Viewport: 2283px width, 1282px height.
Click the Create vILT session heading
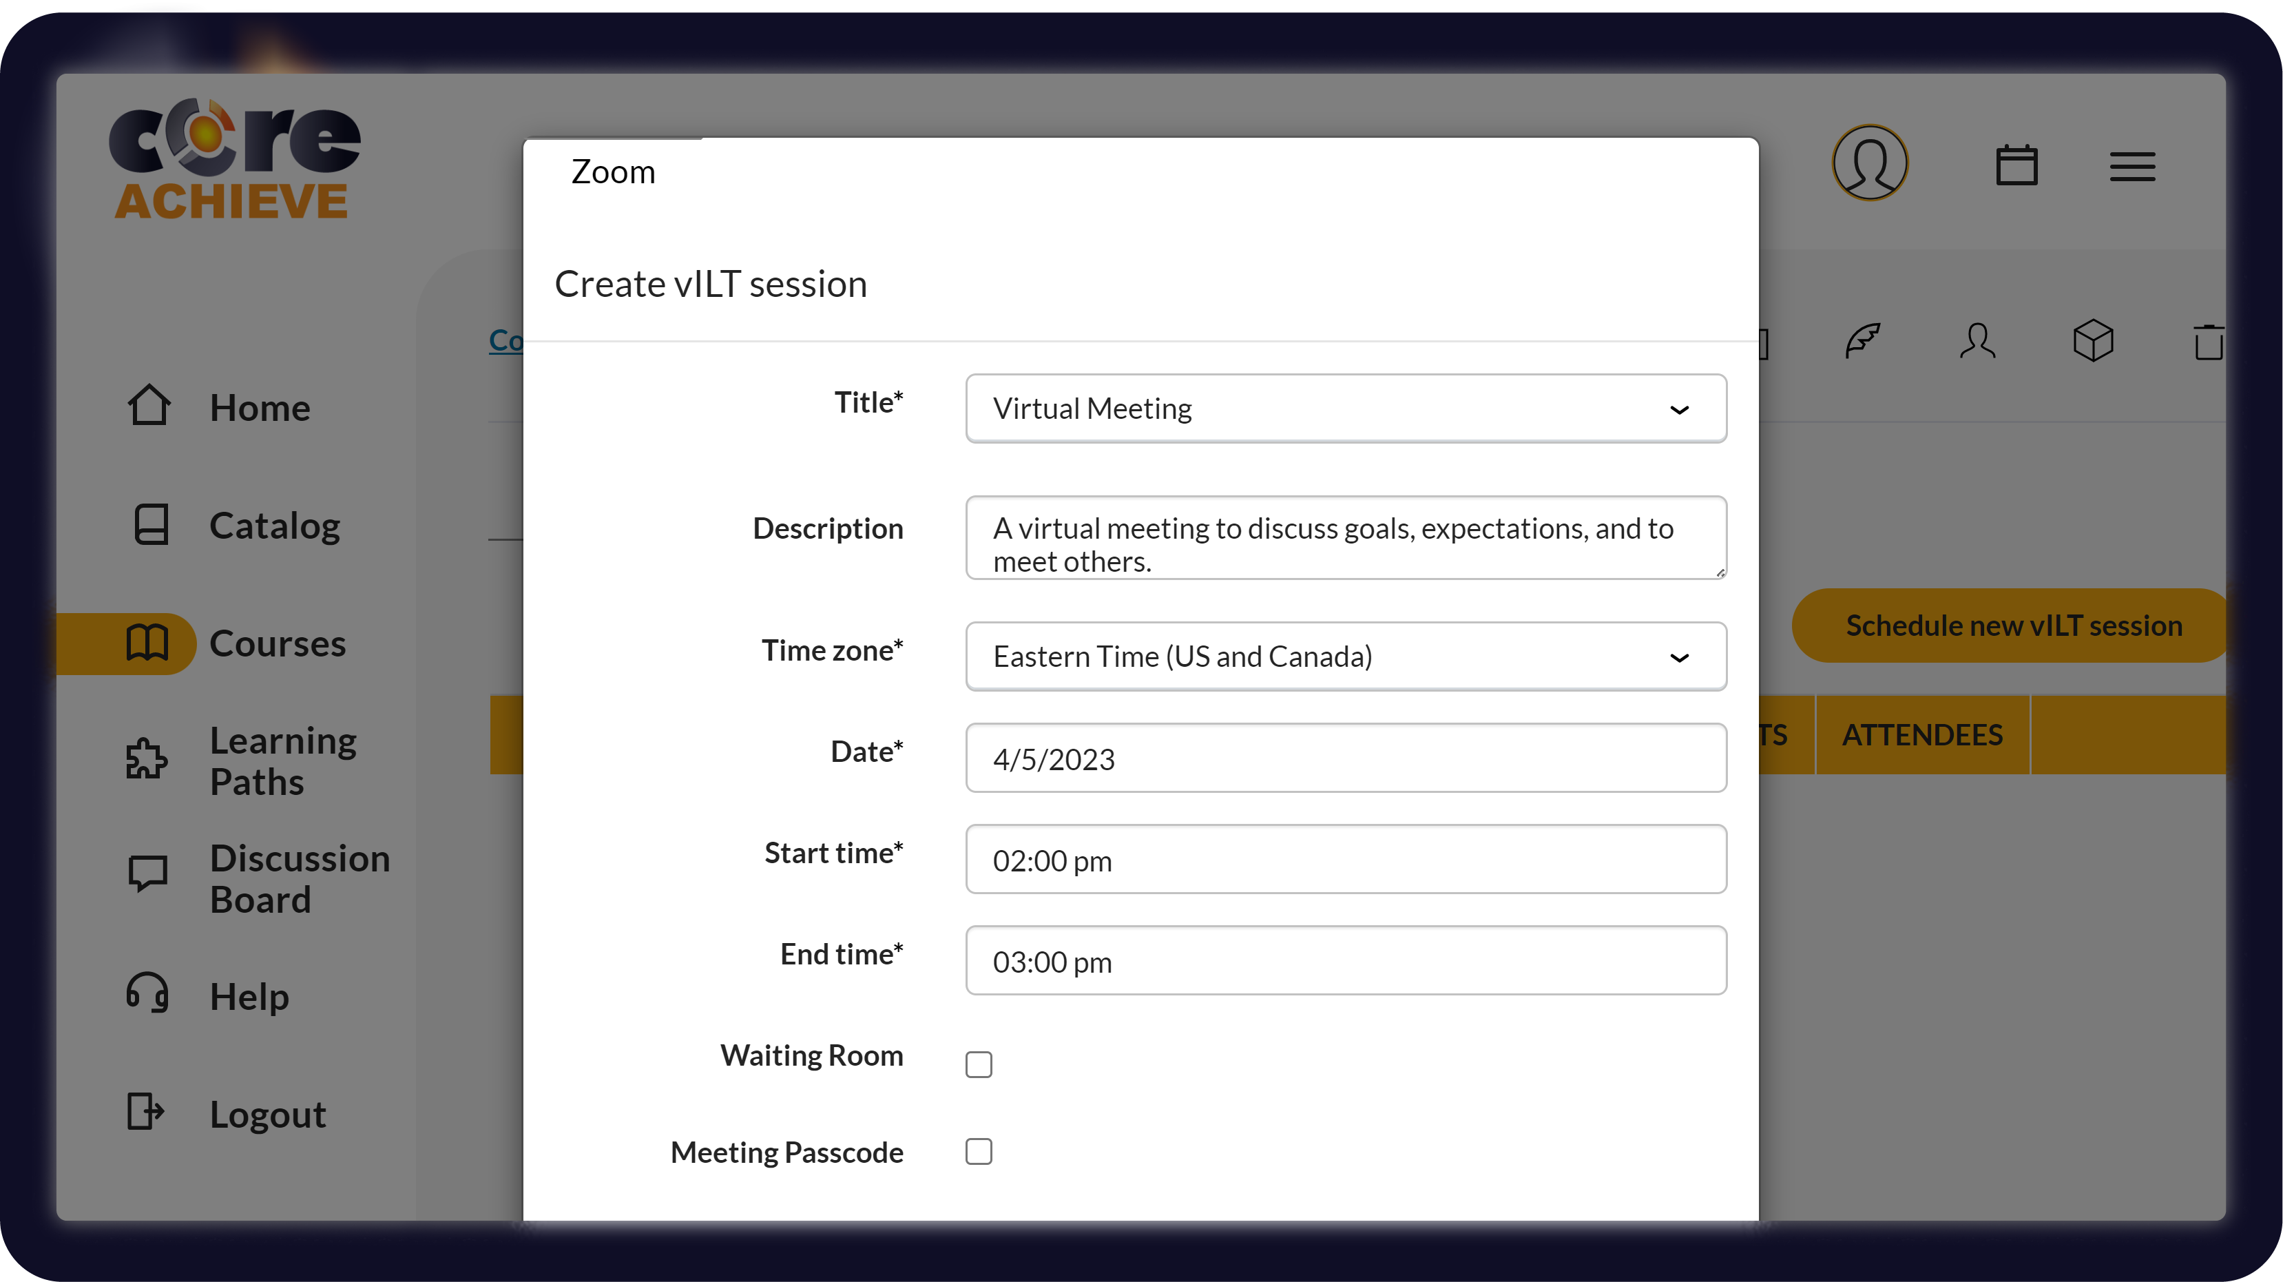point(711,285)
